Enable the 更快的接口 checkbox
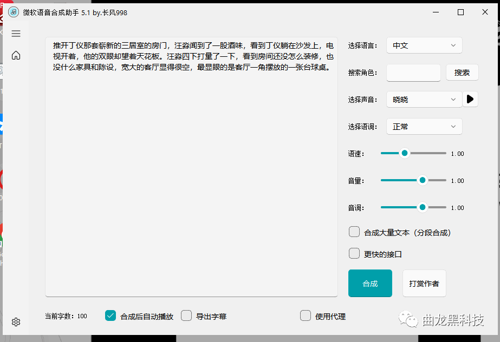This screenshot has width=500, height=342. point(354,253)
